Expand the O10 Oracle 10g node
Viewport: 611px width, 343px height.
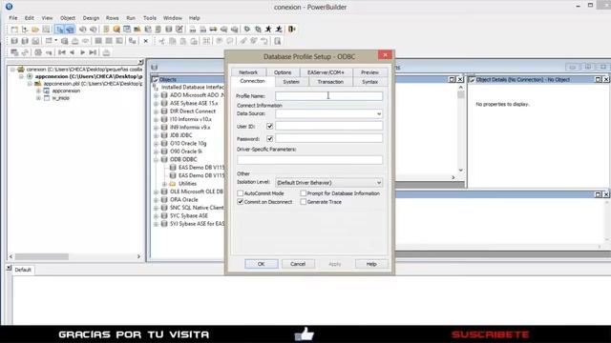(157, 144)
